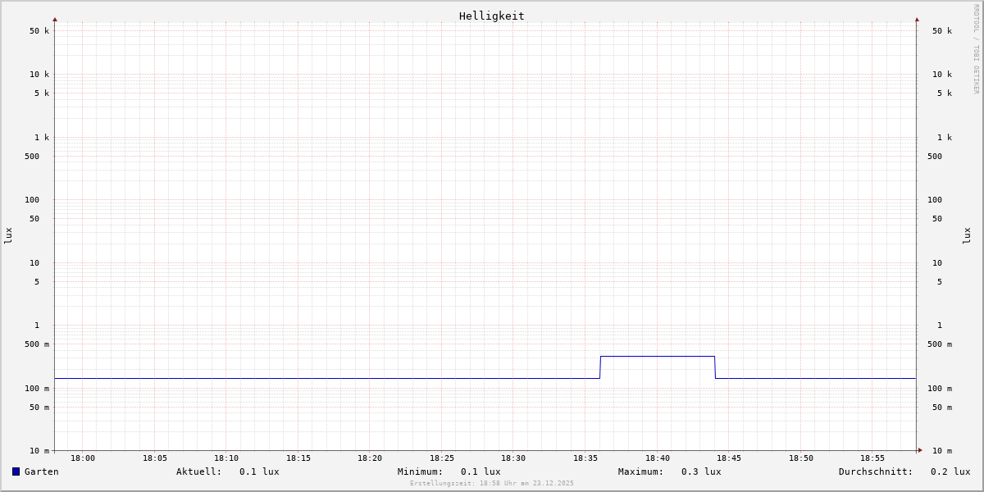The image size is (984, 492).
Task: Click the 18:15 time axis label
Action: coord(298,458)
